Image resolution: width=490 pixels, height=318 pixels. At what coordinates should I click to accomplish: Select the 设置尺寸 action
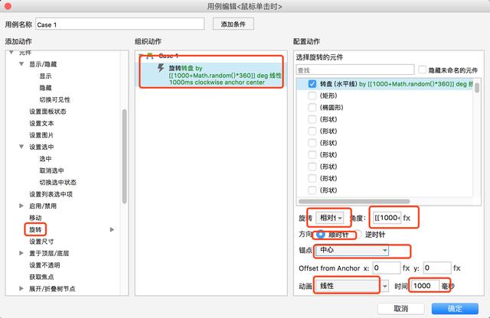click(41, 242)
